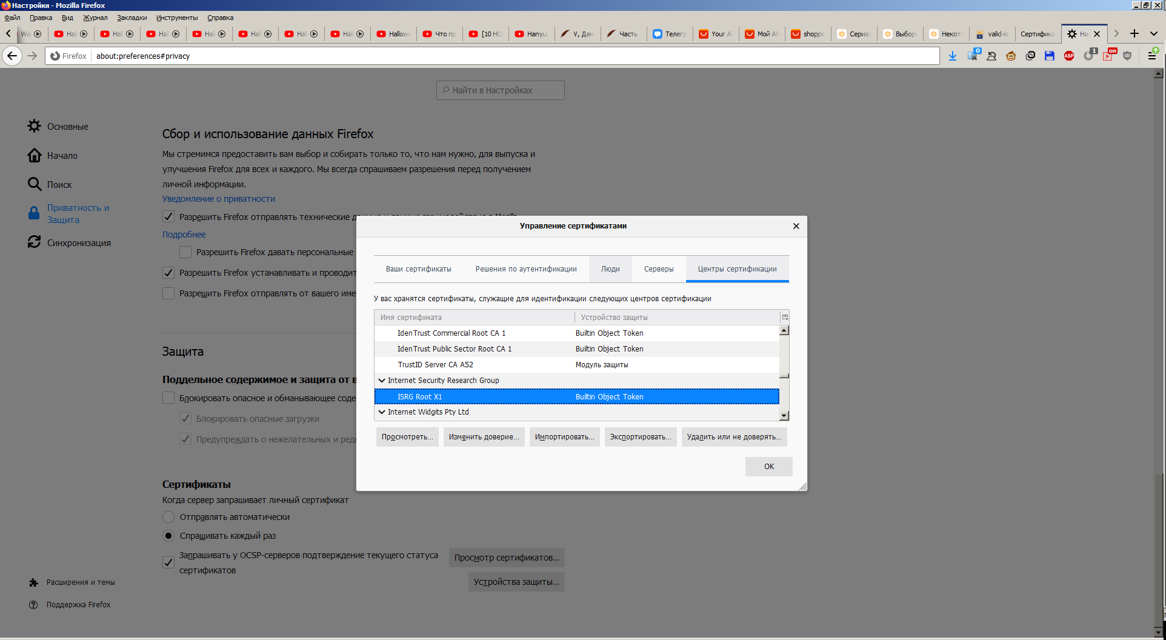Image resolution: width=1166 pixels, height=640 pixels.
Task: Toggle the 'Предупреждать о нежелательных' checkbox
Action: (x=185, y=439)
